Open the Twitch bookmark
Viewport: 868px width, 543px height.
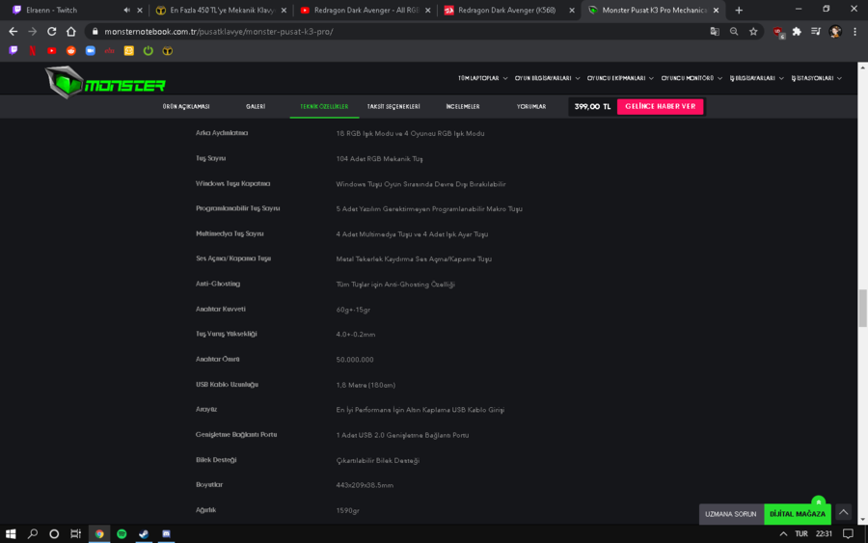[14, 50]
